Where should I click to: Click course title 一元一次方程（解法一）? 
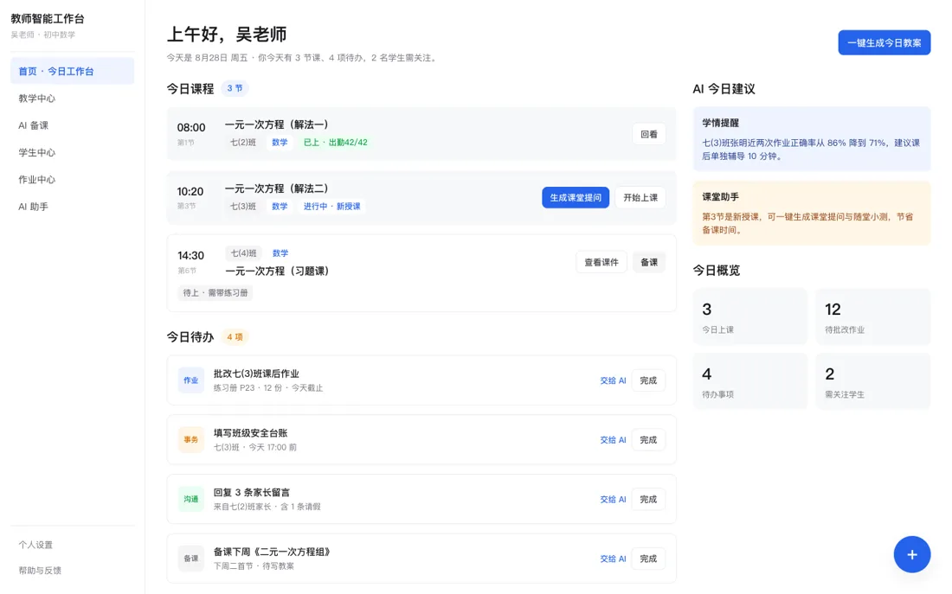click(277, 125)
